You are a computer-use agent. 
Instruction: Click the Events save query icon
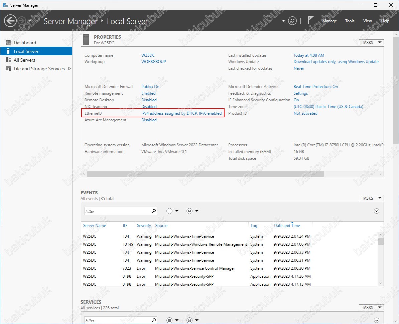point(189,211)
